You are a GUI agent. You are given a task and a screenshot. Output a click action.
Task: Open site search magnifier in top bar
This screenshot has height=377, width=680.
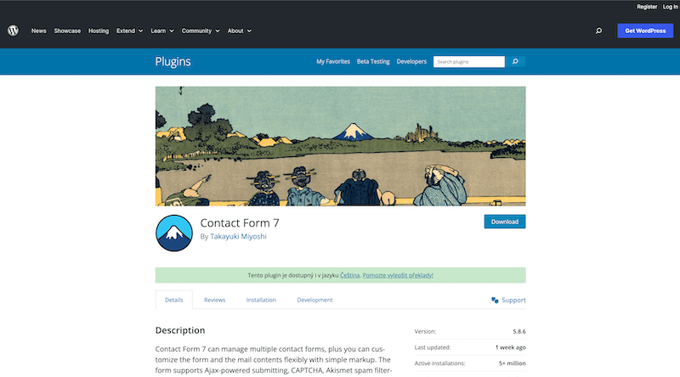(x=598, y=31)
